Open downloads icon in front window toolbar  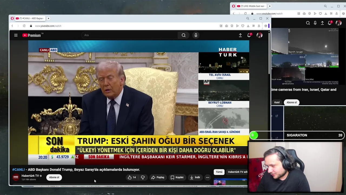click(248, 26)
